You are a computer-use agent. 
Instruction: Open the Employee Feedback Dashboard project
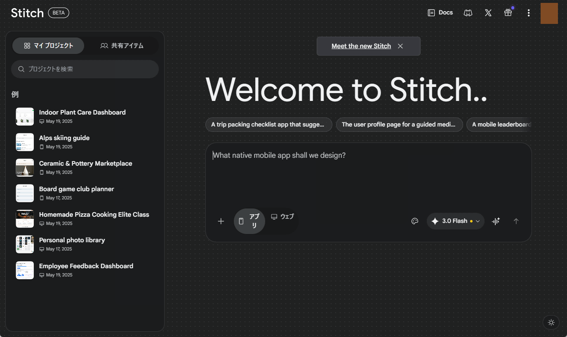85,270
